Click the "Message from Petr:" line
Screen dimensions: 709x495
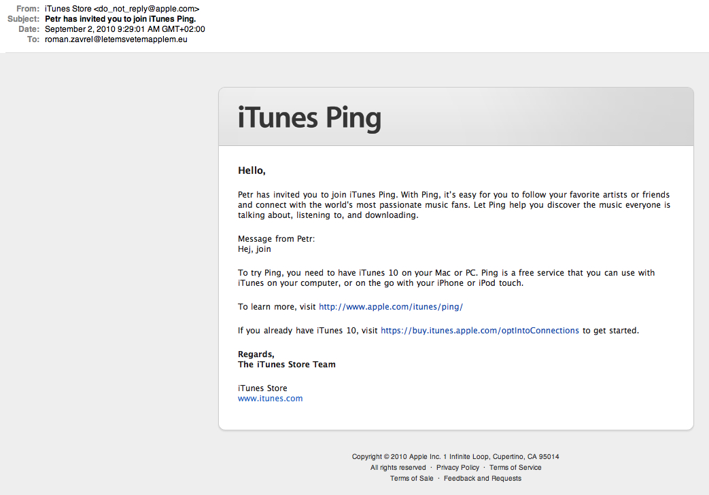276,239
